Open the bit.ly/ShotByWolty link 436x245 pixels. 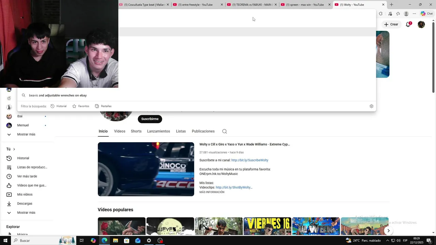click(x=234, y=187)
